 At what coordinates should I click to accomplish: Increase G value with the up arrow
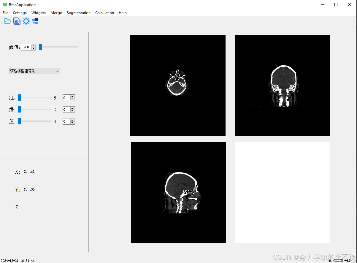pos(72,108)
